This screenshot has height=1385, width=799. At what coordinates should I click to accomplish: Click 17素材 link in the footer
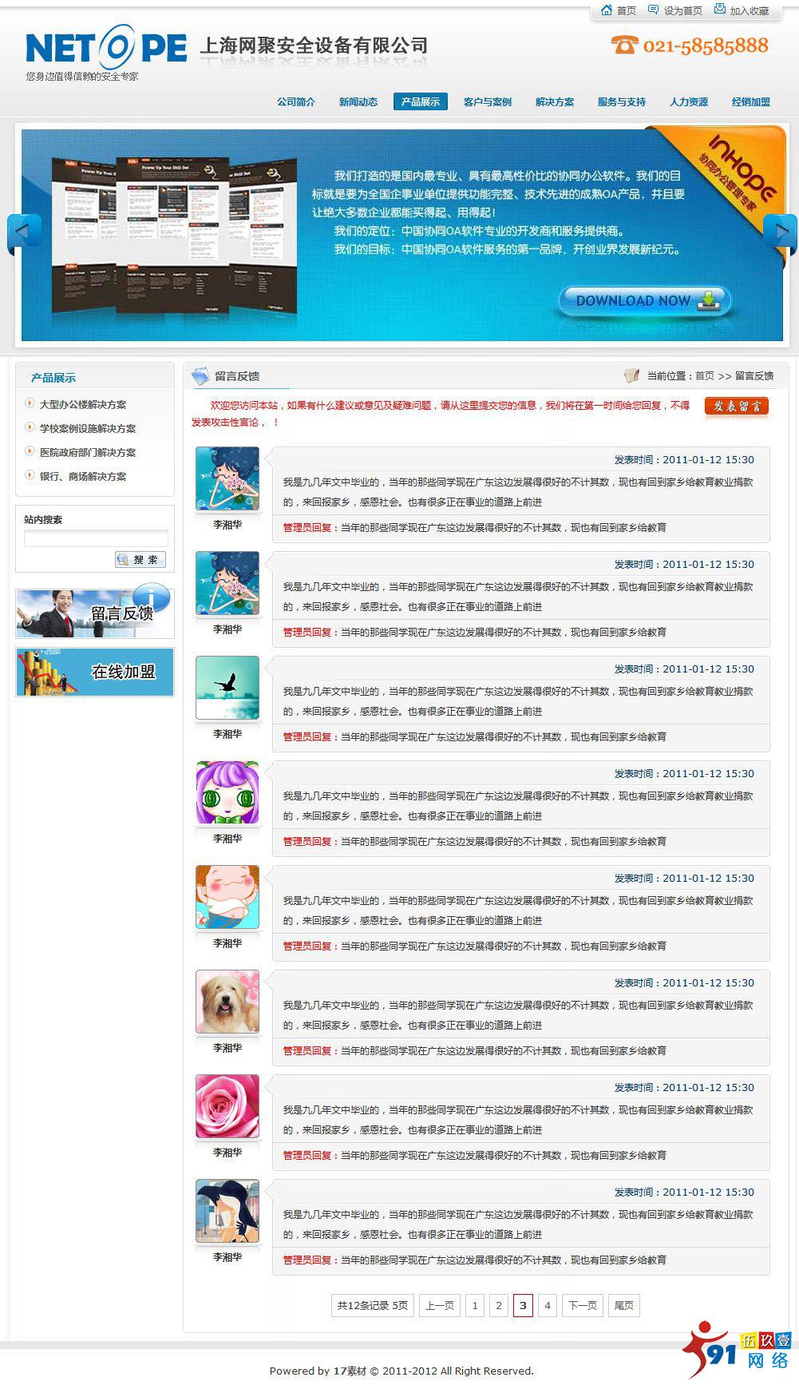[350, 1371]
